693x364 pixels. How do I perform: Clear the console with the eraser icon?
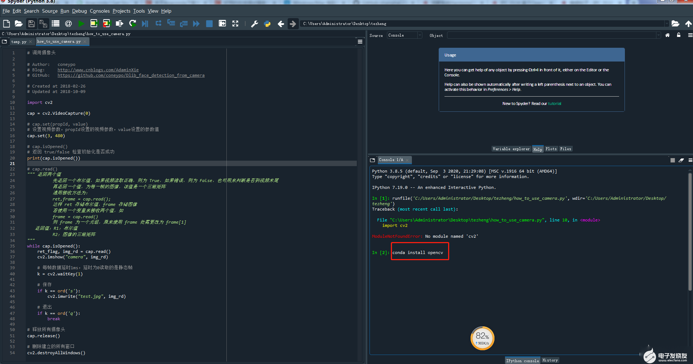681,160
